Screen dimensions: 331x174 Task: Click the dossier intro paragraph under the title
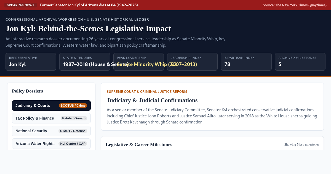116,42
